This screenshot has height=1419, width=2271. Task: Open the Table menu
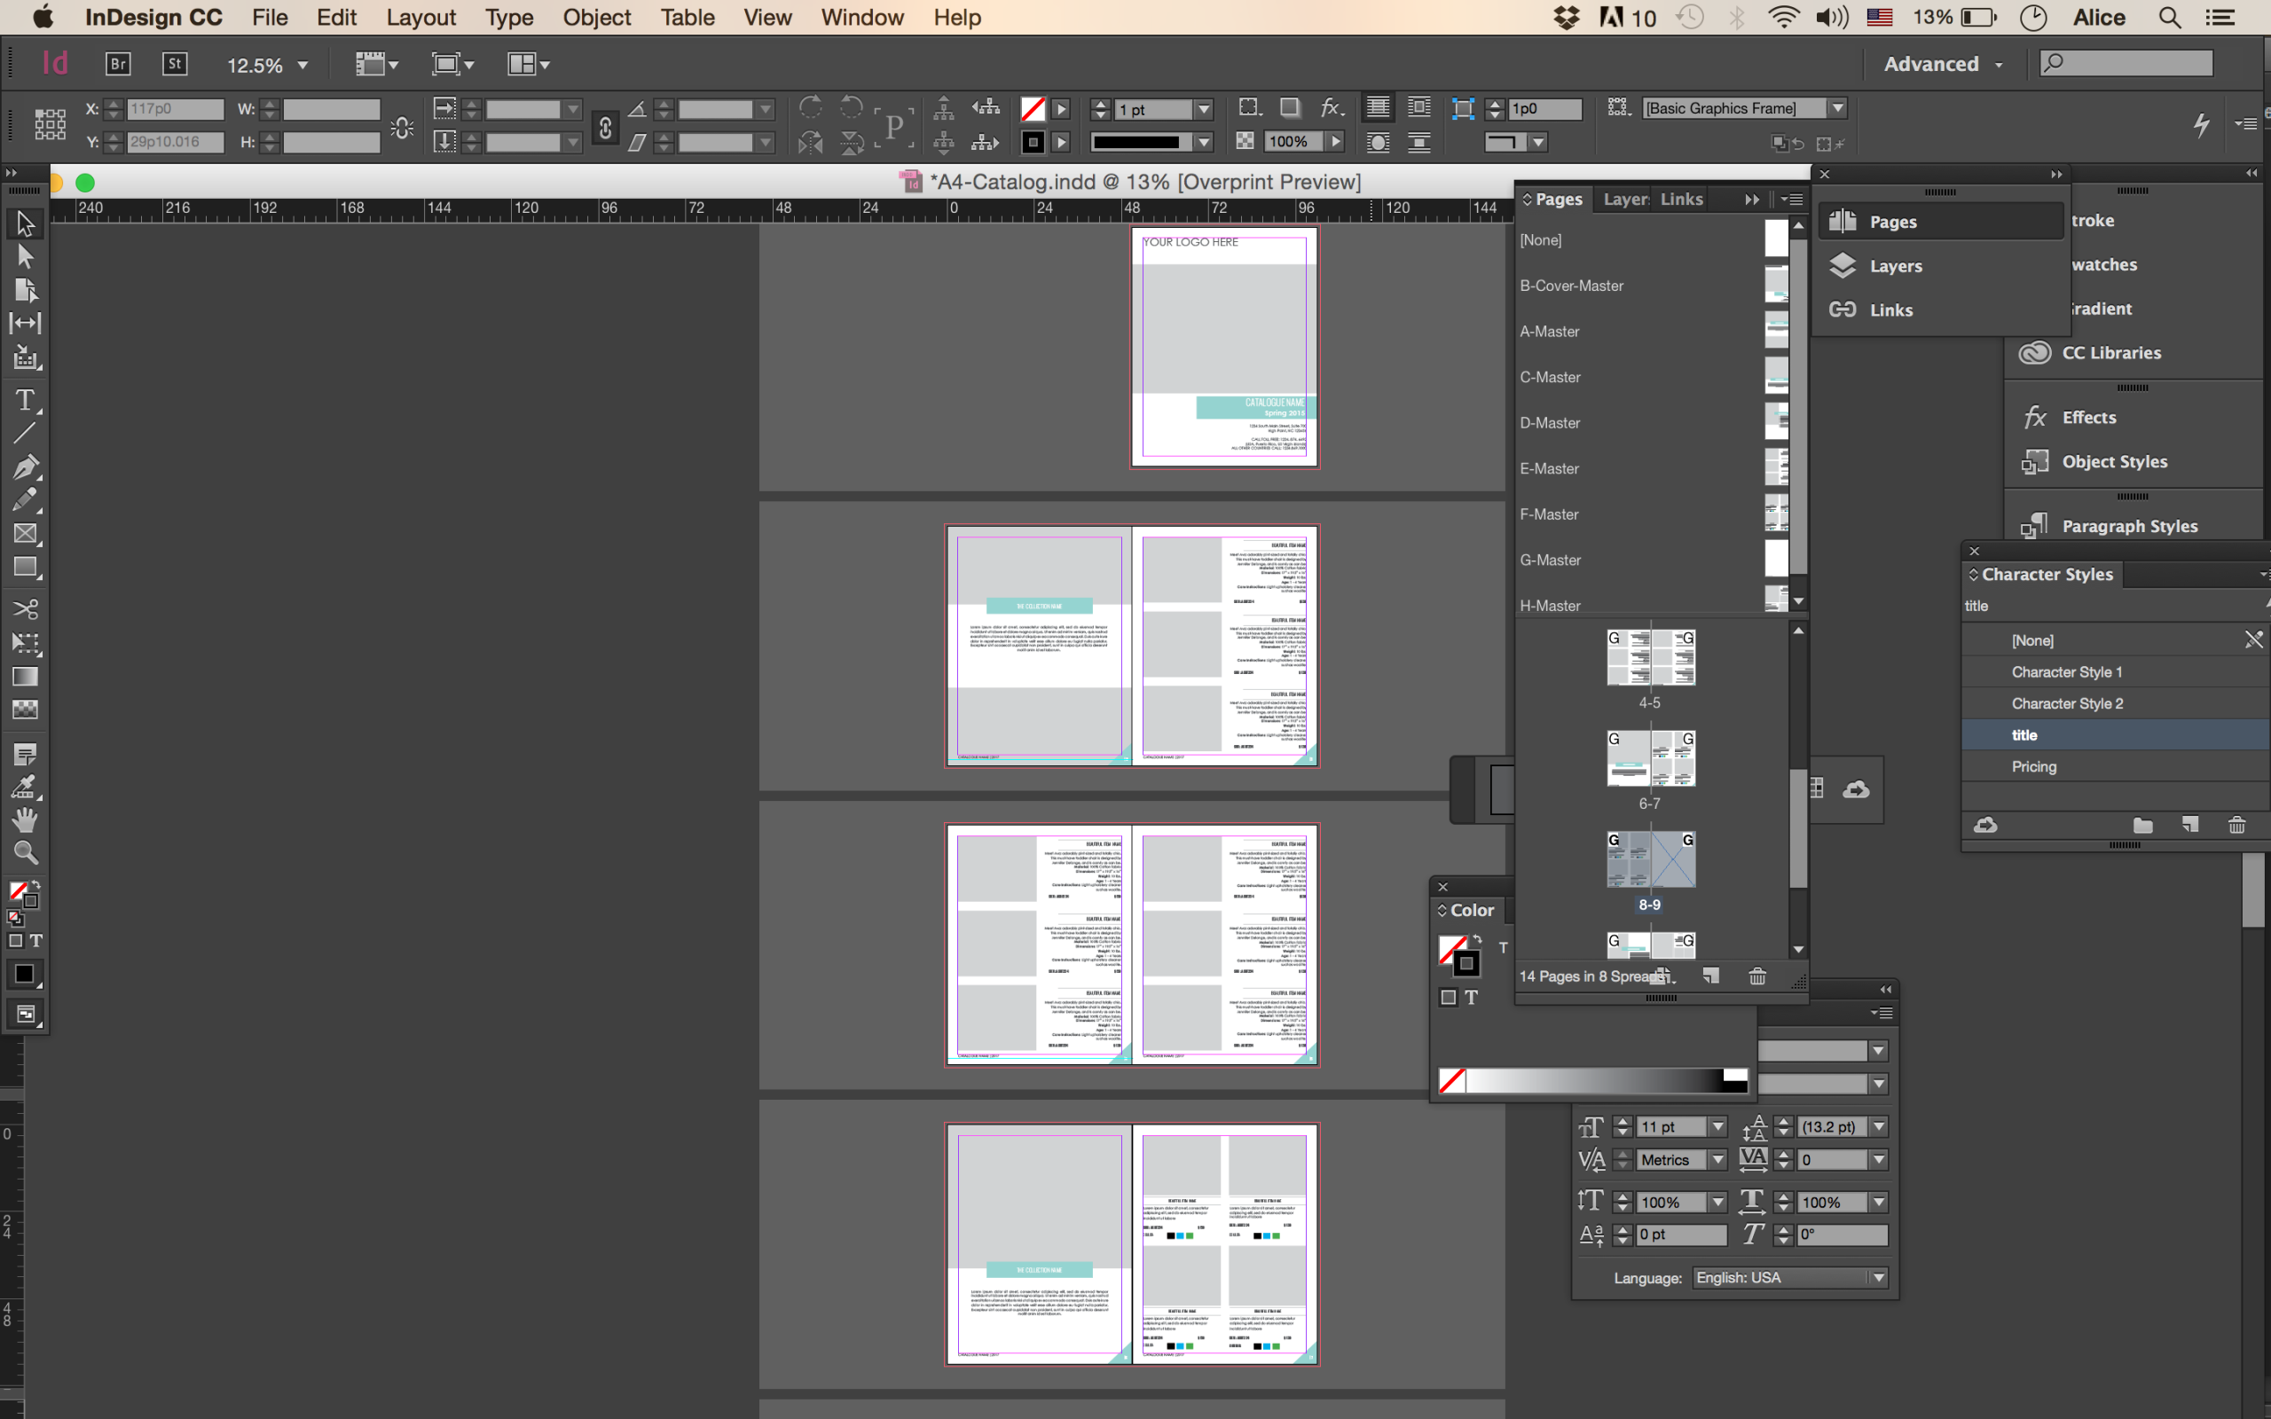pyautogui.click(x=687, y=18)
